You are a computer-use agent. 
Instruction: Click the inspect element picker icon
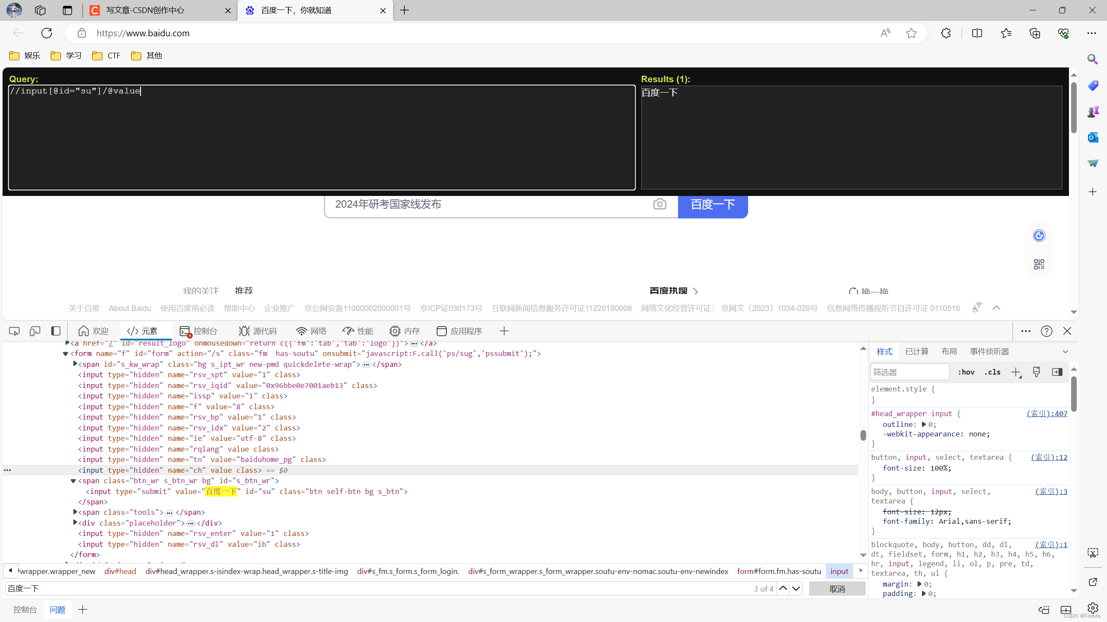click(14, 331)
